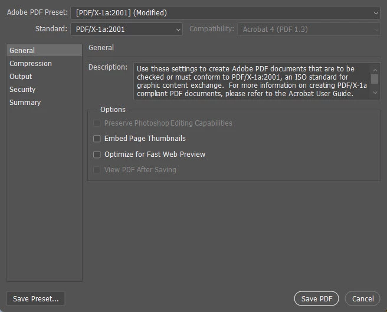
Task: Toggle Preserve Photoshop Editing Capabilities checkbox
Action: 97,123
